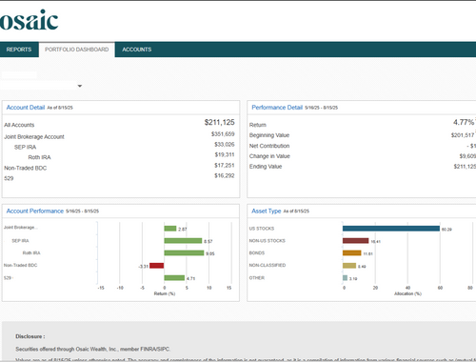Click the $33,026 SEP IRA value
This screenshot has height=362, width=476.
point(225,145)
